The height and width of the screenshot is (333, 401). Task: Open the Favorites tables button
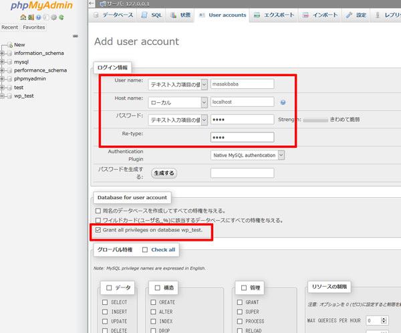(34, 27)
